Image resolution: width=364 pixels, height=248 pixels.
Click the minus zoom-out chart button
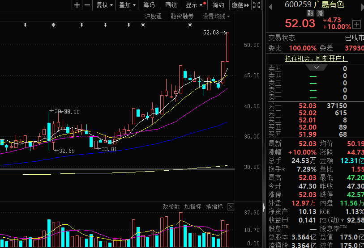coord(87,5)
